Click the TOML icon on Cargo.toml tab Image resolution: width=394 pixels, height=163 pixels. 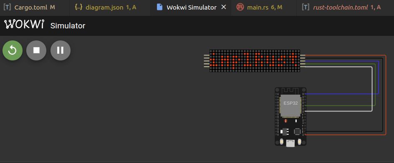coord(7,7)
